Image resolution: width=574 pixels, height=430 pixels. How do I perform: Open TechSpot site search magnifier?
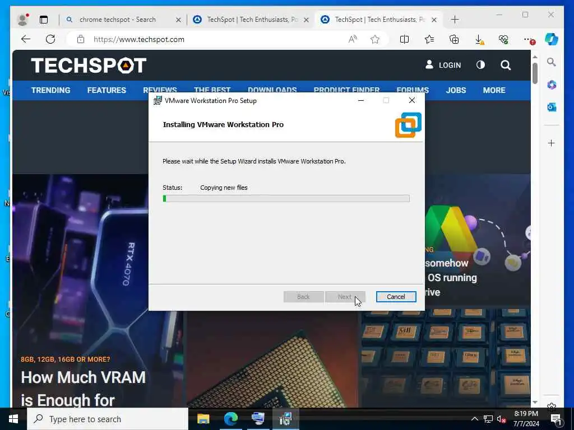(x=506, y=65)
